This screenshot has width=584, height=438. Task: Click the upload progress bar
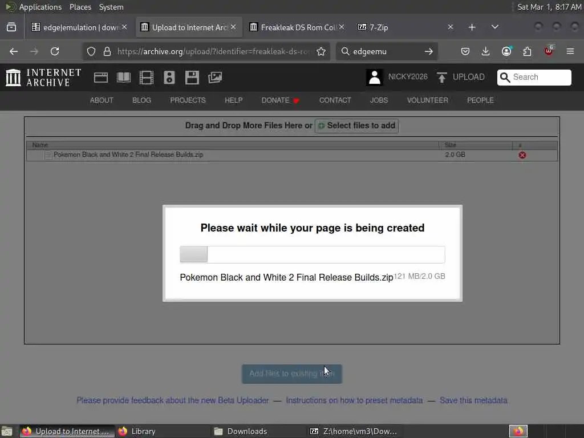313,254
